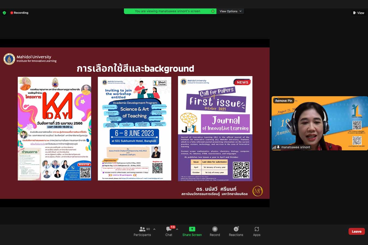Open the Apps panel
This screenshot has width=368, height=245.
pyautogui.click(x=257, y=231)
